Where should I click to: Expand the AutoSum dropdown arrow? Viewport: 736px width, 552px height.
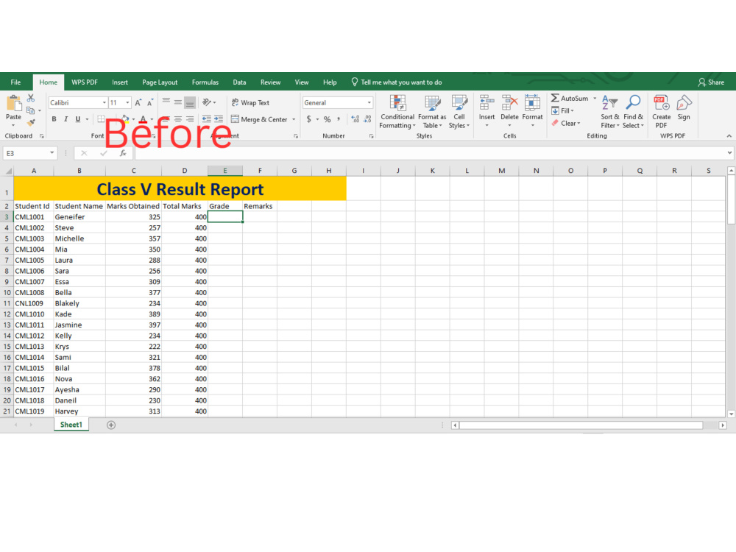point(595,98)
